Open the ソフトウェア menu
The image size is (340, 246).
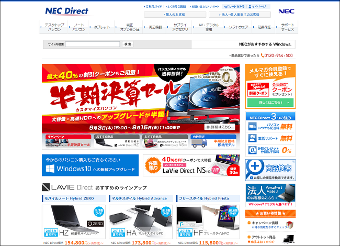237,27
